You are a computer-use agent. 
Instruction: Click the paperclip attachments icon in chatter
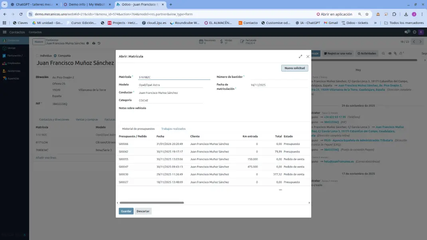tap(395, 53)
